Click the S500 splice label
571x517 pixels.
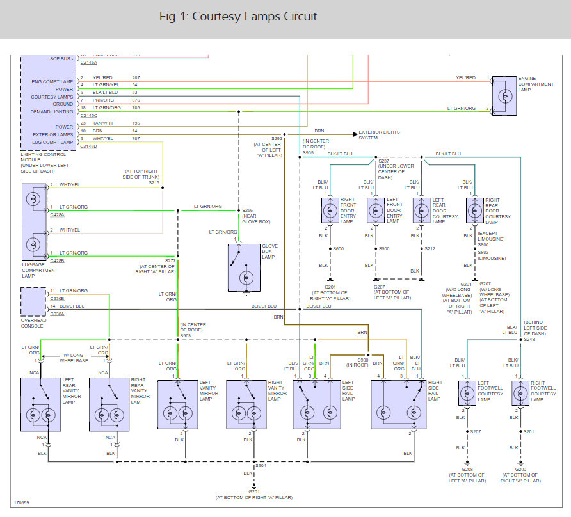(384, 249)
